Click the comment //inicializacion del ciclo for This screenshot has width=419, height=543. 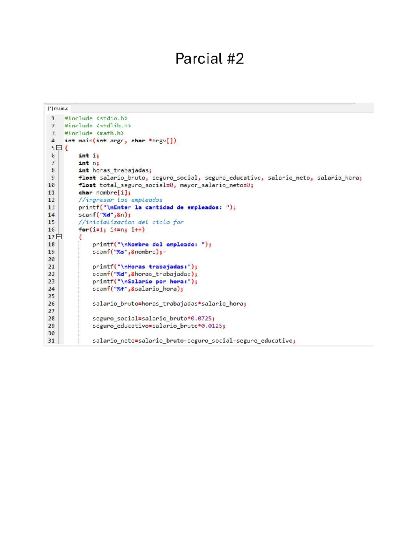pyautogui.click(x=131, y=222)
